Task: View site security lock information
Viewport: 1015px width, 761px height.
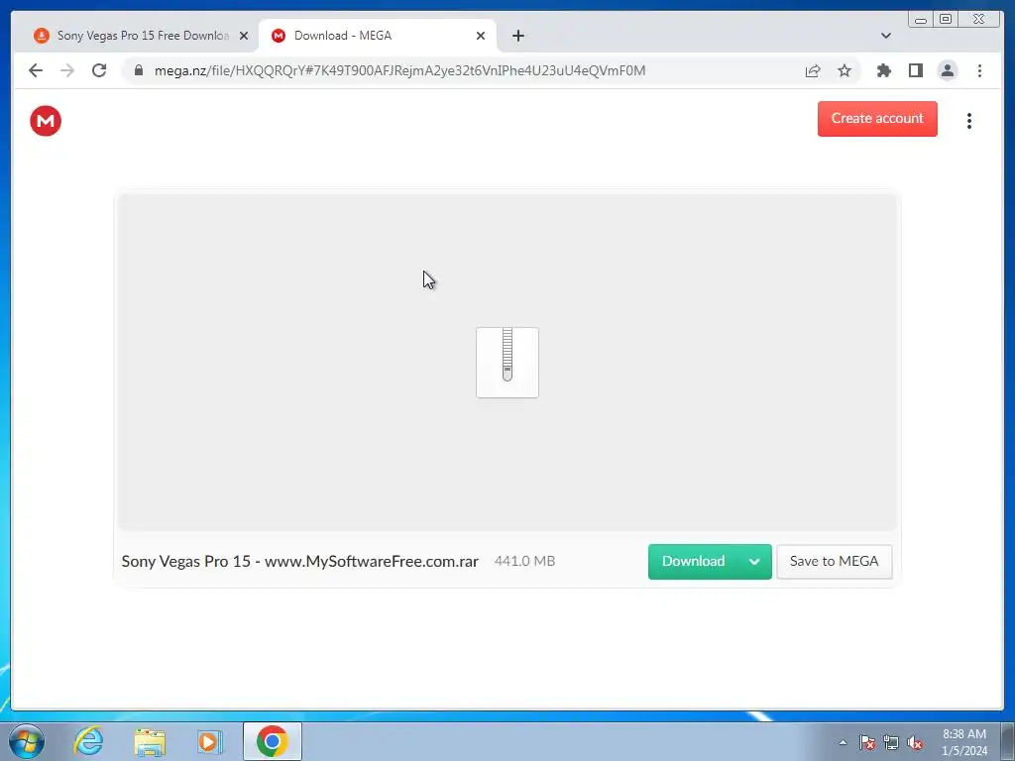Action: (139, 70)
